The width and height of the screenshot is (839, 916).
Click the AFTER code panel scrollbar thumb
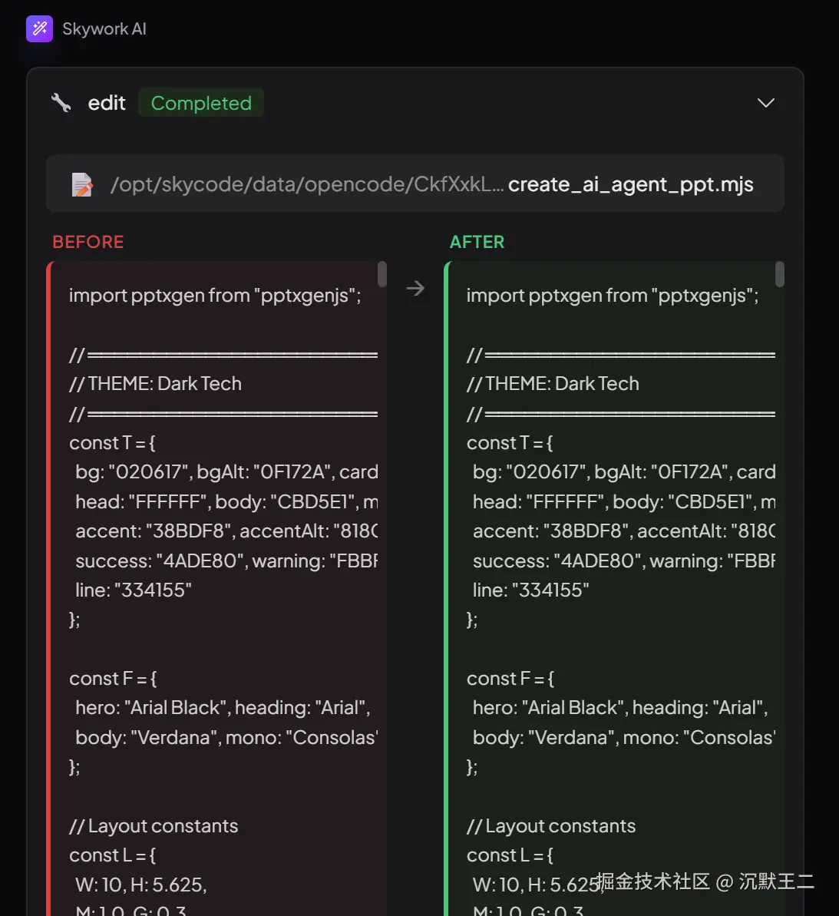(x=780, y=274)
